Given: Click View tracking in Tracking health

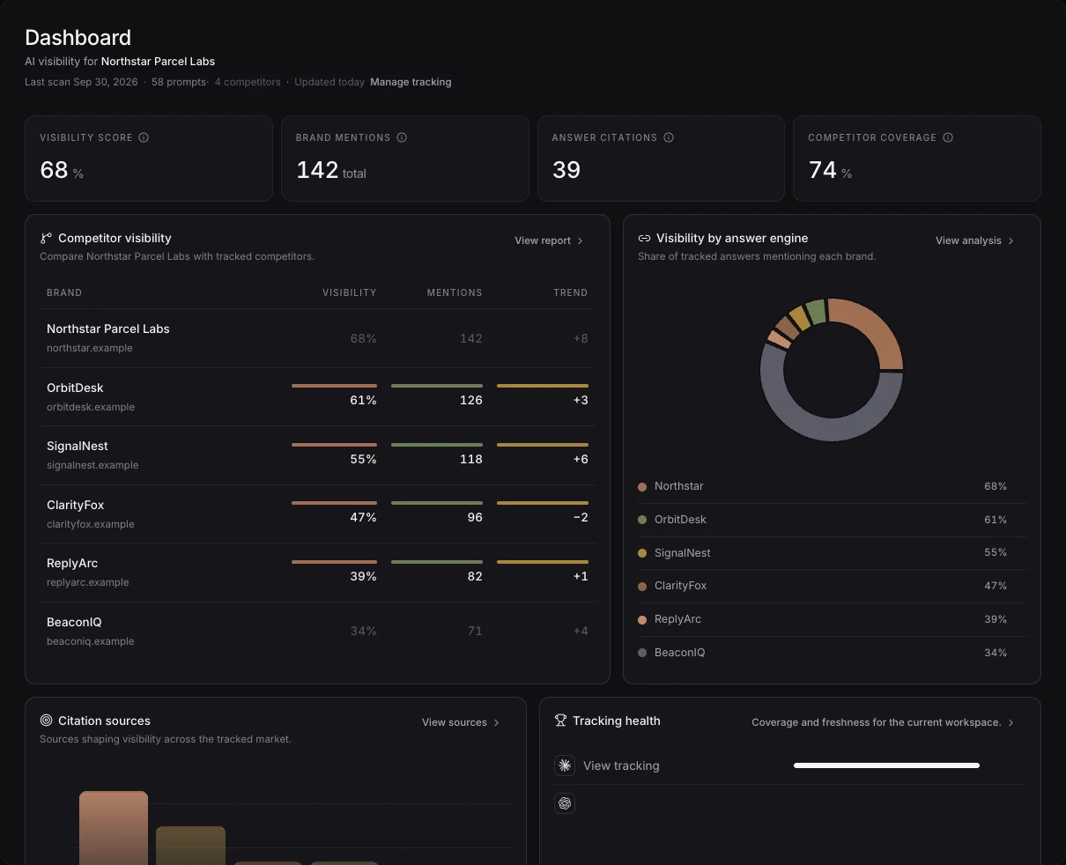Looking at the screenshot, I should click(x=621, y=765).
